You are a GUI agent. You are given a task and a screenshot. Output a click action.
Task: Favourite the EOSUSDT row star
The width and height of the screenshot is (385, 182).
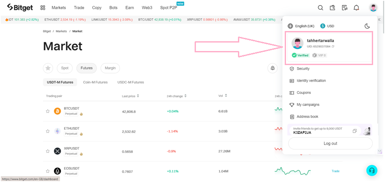tap(48, 171)
